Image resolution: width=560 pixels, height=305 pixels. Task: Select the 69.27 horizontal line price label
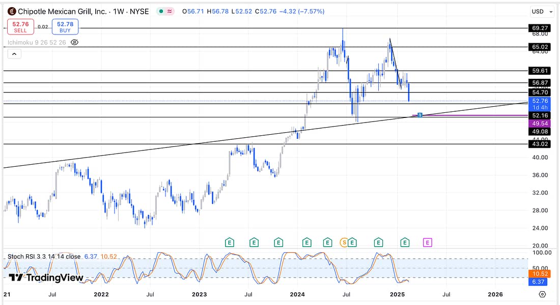tap(540, 28)
